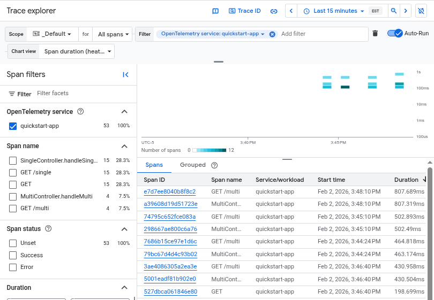This screenshot has width=434, height=300.
Task: Click the Trace ID button
Action: (244, 11)
